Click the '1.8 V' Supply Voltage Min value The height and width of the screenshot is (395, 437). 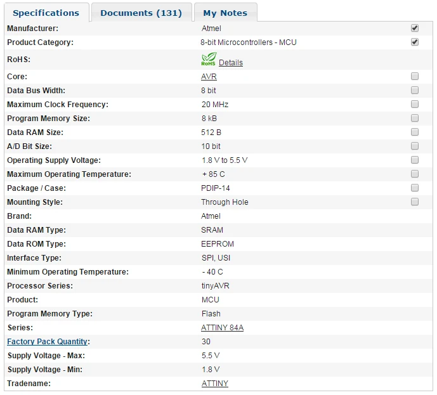point(211,370)
